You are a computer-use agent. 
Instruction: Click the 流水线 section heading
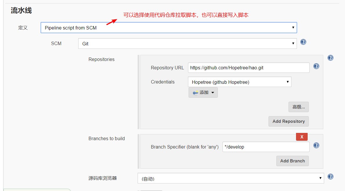(21, 10)
